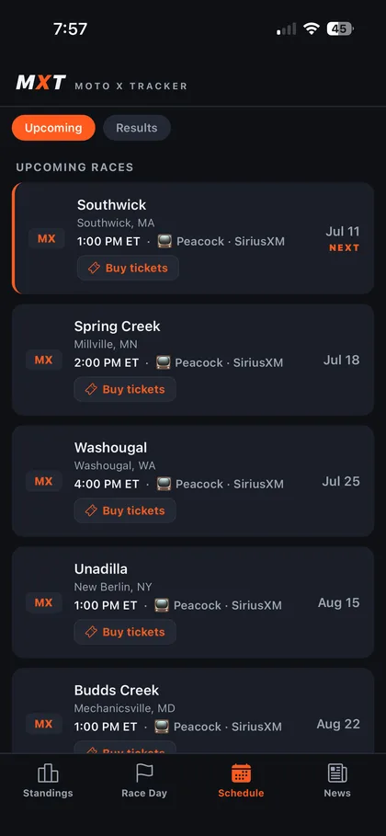Tap the Wi-Fi status bar icon
The width and height of the screenshot is (386, 836).
[x=311, y=29]
